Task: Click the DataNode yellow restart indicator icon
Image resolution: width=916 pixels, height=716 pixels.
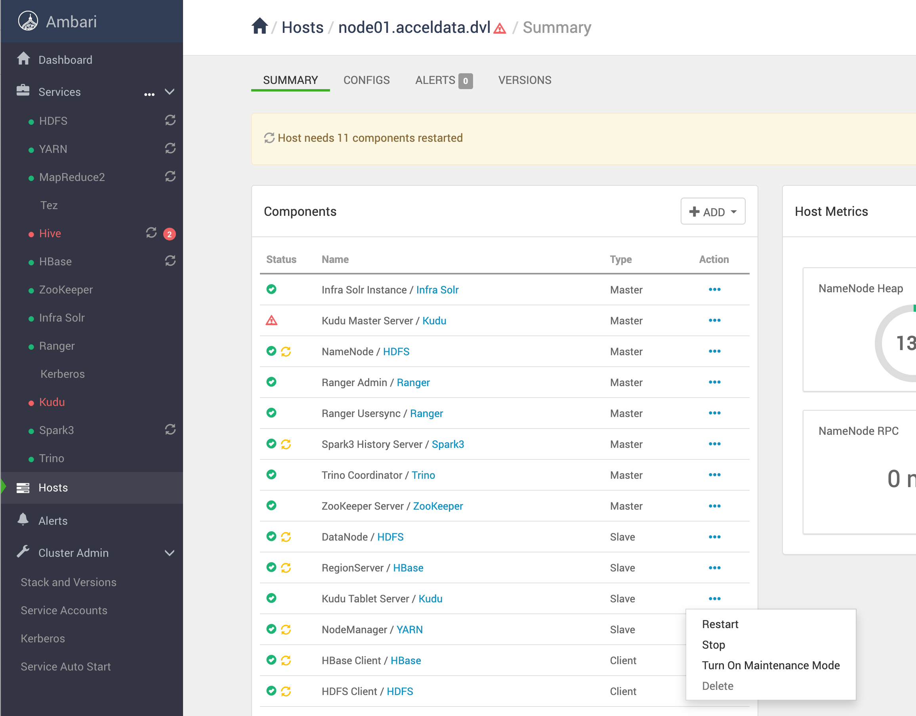Action: click(x=286, y=537)
